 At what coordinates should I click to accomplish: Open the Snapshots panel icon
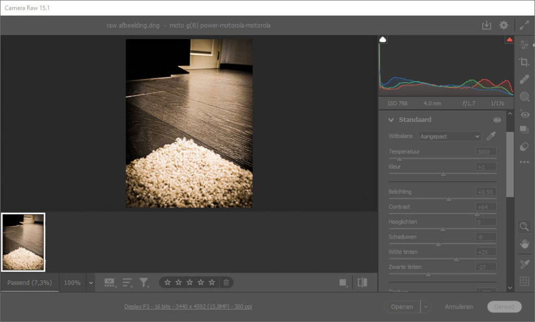click(525, 130)
